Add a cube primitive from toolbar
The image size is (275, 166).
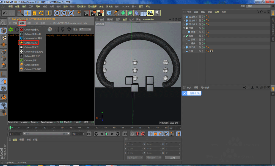coord(109,13)
